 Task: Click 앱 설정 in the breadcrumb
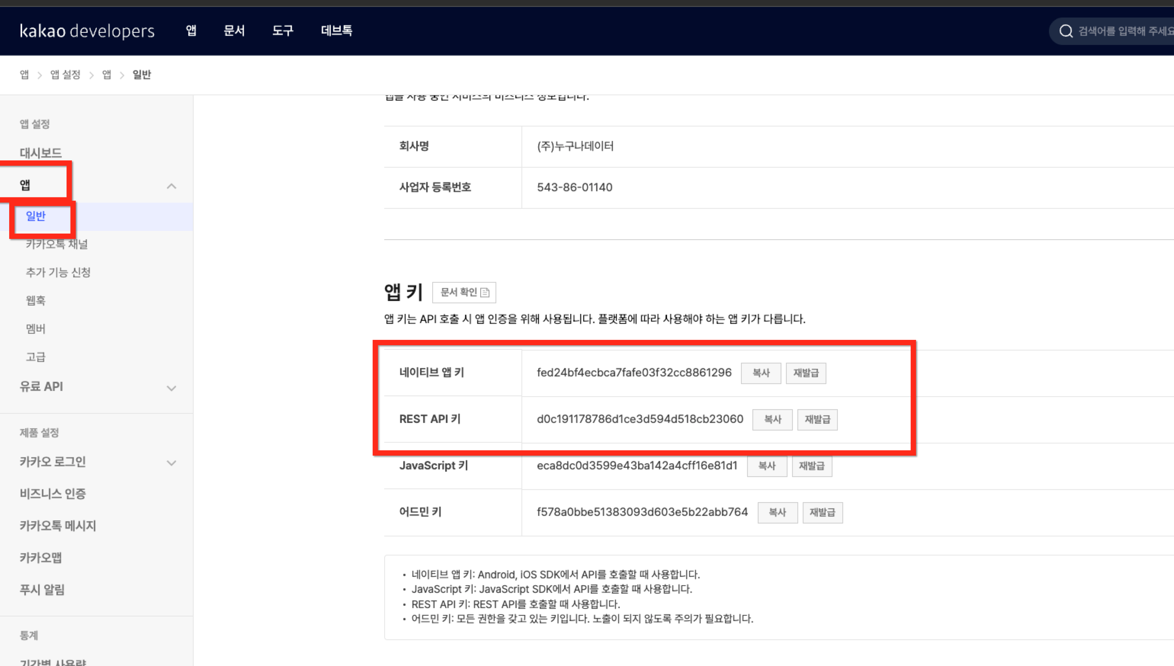pos(66,75)
